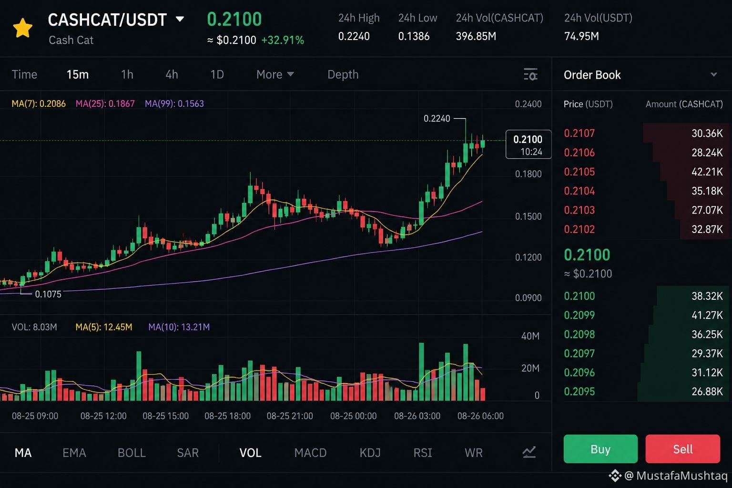This screenshot has width=732, height=488.
Task: Enable the BOLL indicator
Action: click(132, 453)
